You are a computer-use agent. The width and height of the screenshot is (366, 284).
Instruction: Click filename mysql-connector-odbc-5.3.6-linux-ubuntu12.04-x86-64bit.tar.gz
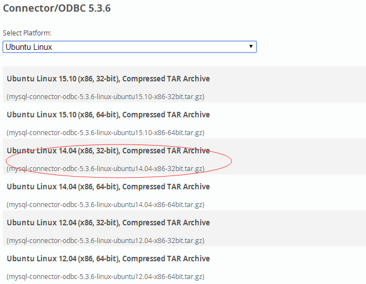point(106,277)
